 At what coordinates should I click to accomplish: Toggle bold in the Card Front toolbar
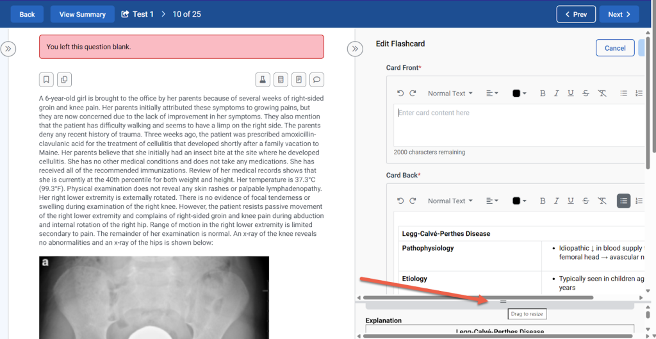tap(543, 94)
